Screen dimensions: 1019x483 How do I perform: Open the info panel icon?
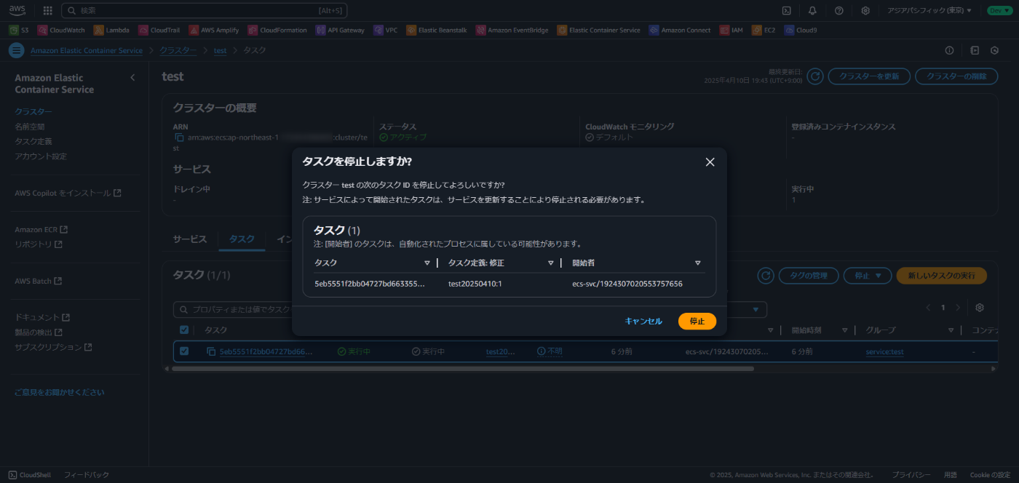[x=949, y=50]
